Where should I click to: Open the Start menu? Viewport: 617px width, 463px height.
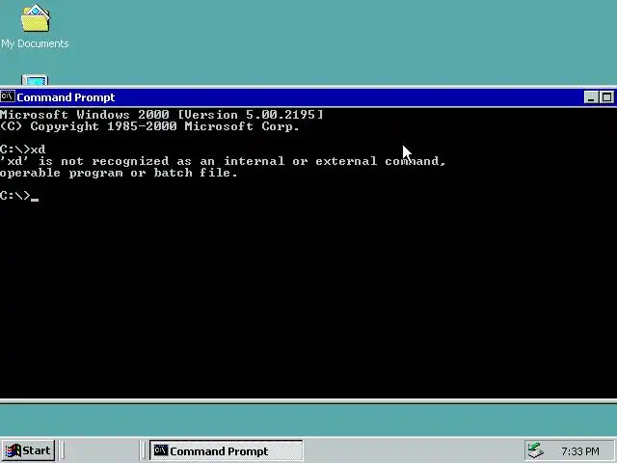(28, 450)
